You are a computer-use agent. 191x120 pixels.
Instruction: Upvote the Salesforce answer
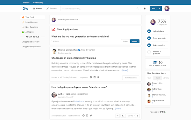[x=130, y=116]
